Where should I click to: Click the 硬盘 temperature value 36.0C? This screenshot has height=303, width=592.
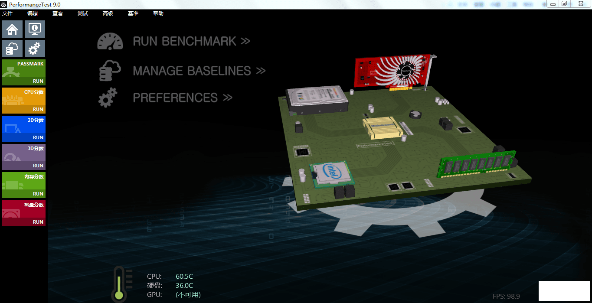[x=184, y=285]
